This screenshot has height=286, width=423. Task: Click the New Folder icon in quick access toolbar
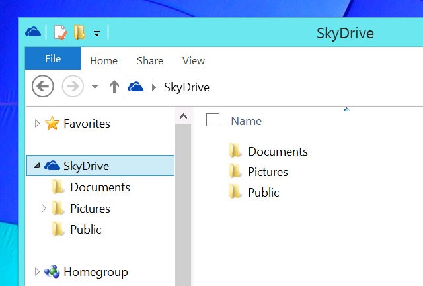click(x=79, y=32)
